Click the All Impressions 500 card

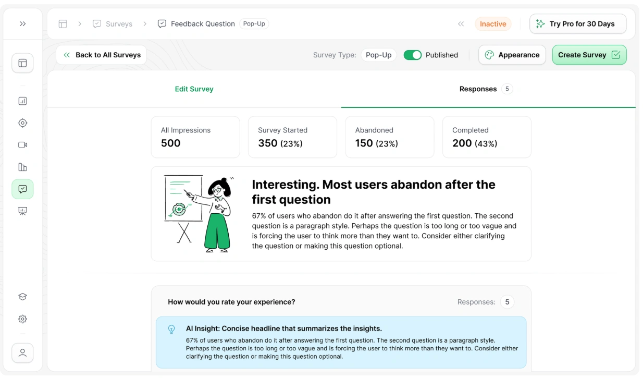[x=195, y=137]
